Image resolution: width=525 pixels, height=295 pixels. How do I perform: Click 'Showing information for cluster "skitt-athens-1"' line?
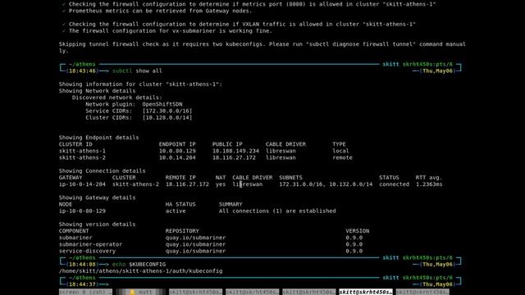tap(140, 84)
